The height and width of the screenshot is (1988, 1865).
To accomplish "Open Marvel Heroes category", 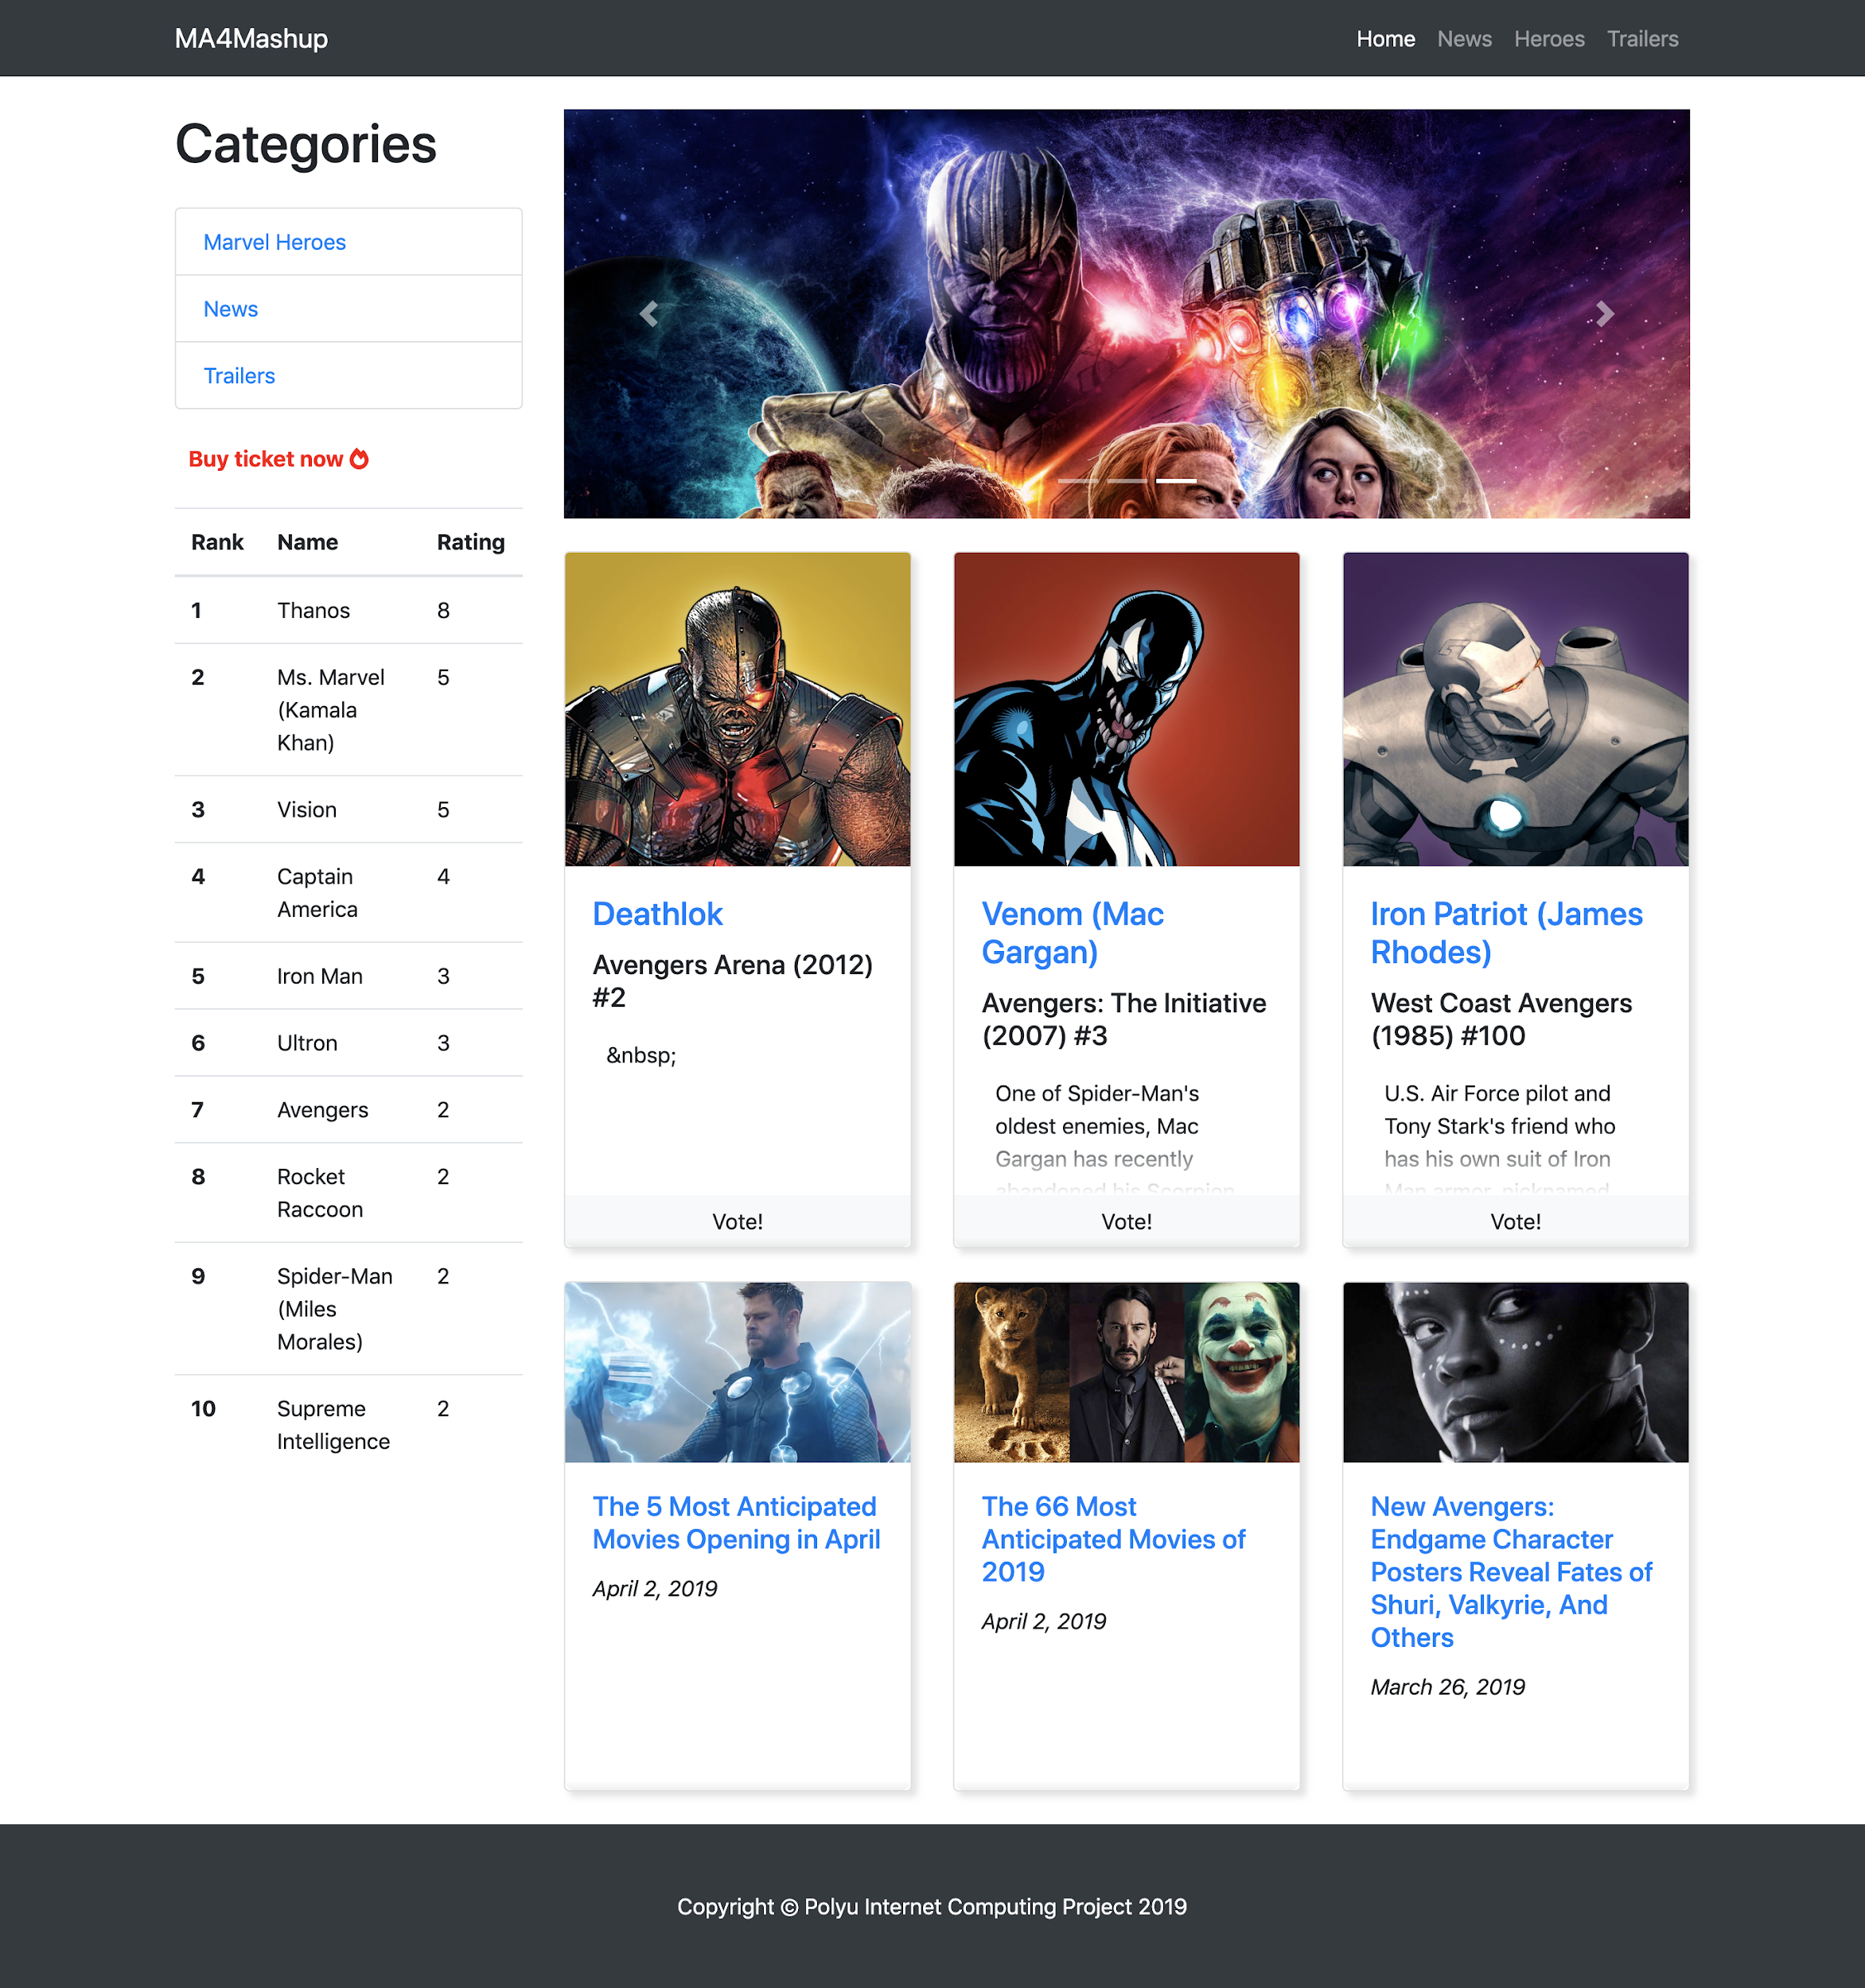I will coord(274,242).
